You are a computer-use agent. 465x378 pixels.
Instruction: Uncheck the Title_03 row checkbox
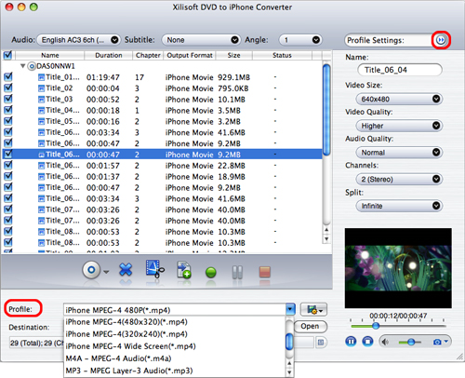(x=8, y=99)
